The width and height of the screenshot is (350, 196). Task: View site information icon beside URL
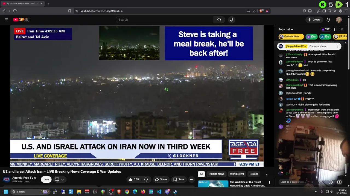pos(77,11)
